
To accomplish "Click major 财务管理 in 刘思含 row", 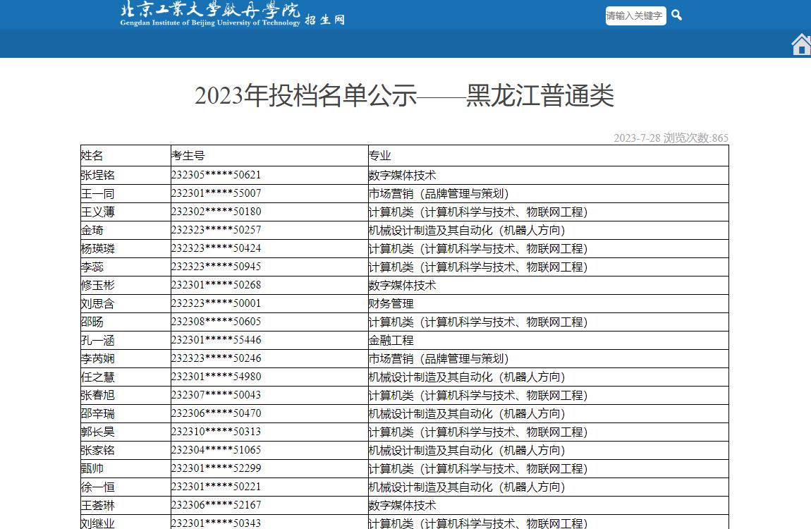I will [x=391, y=303].
